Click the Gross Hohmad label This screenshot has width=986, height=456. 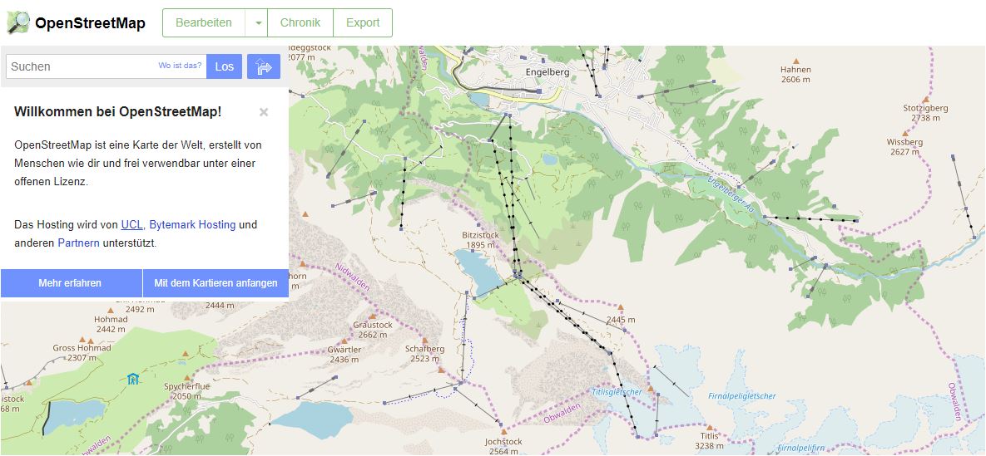pos(82,352)
